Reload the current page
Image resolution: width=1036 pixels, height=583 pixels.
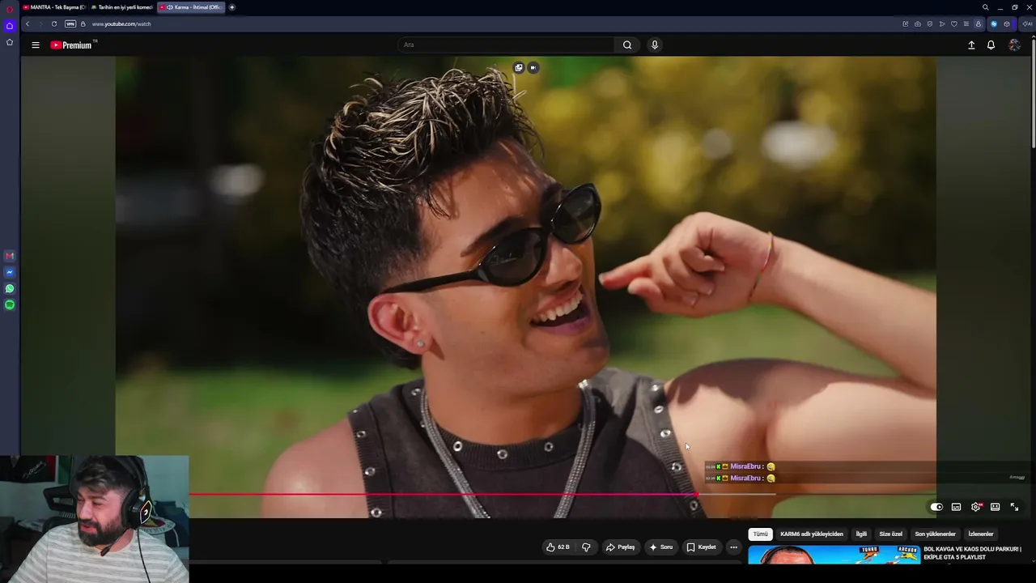click(x=54, y=24)
